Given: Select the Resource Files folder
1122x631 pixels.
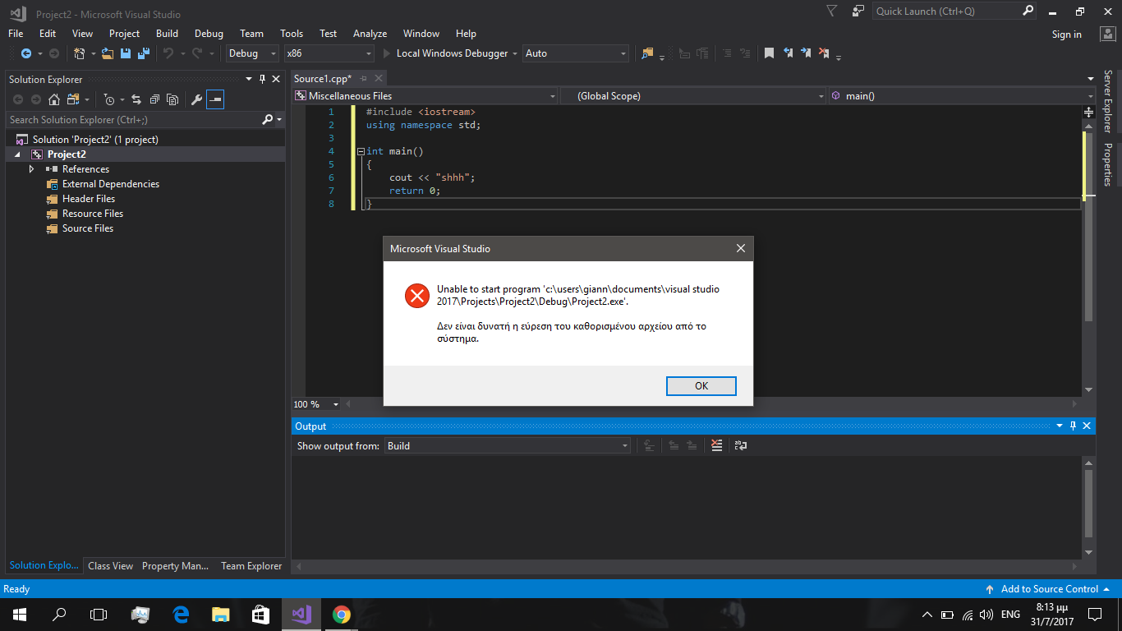Looking at the screenshot, I should point(93,214).
